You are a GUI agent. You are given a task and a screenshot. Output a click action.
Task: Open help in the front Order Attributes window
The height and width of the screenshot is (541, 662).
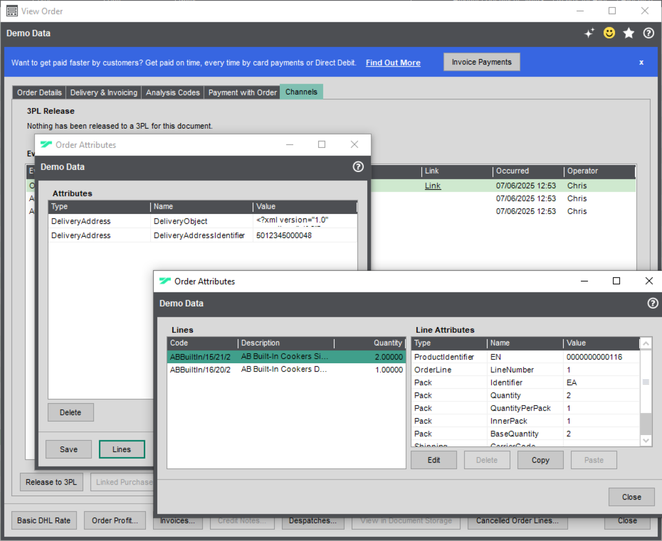[x=653, y=303]
